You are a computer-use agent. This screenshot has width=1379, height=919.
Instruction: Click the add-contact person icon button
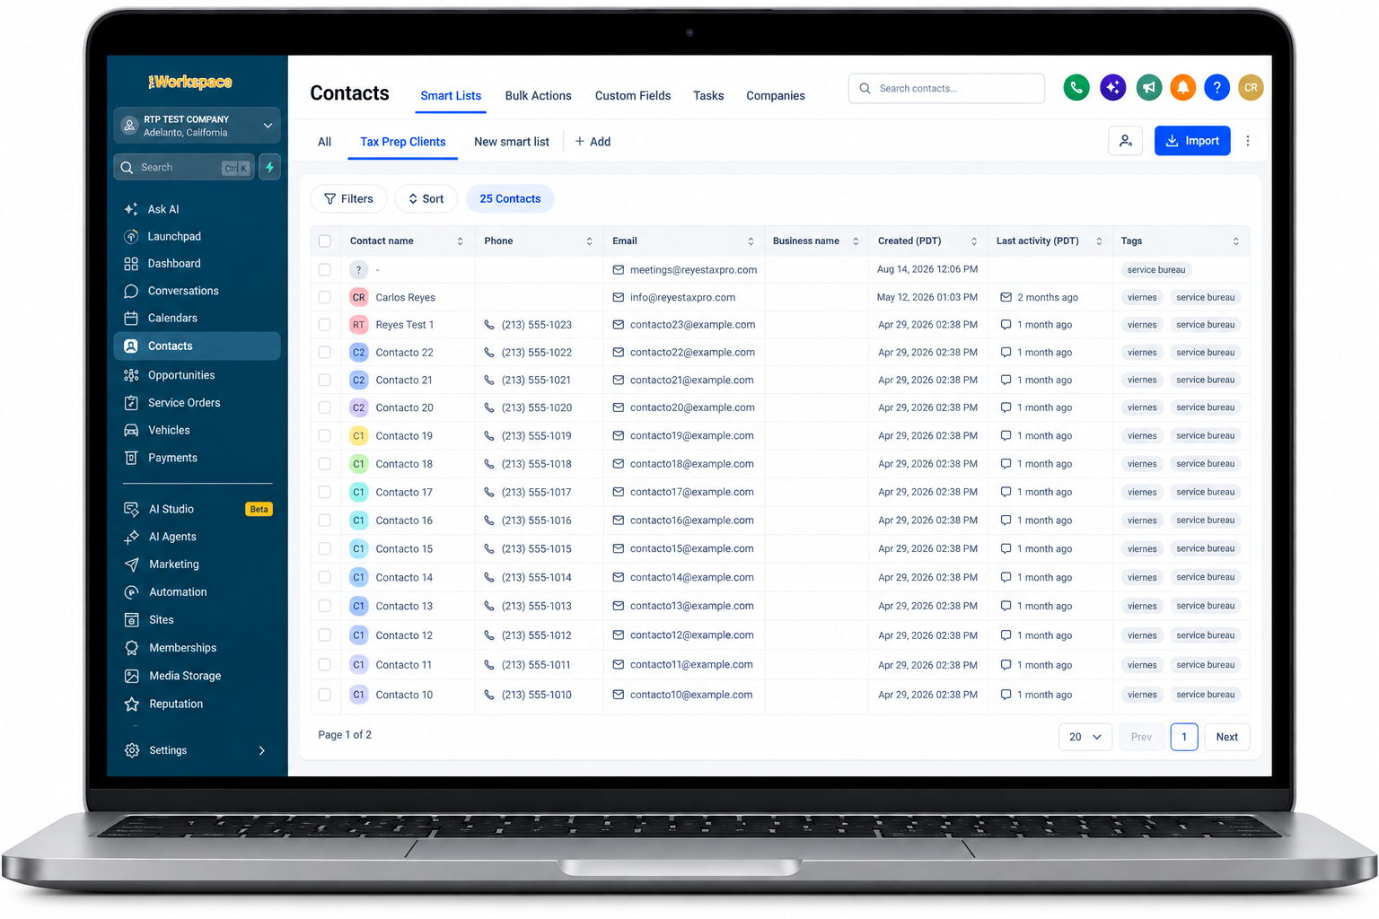(1126, 141)
